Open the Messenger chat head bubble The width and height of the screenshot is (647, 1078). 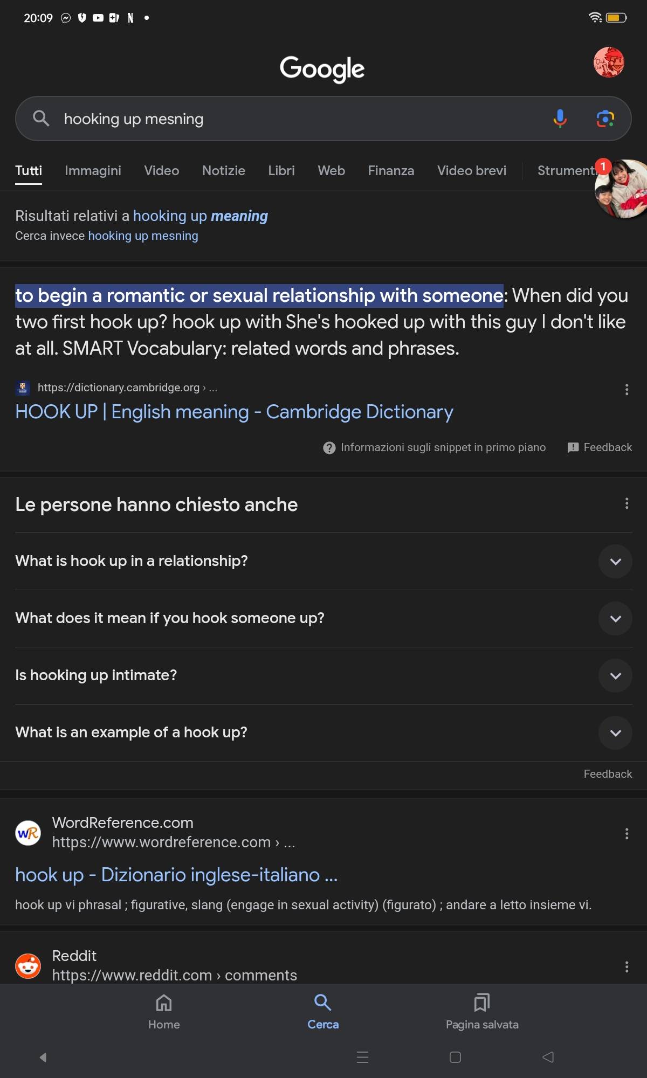[621, 189]
